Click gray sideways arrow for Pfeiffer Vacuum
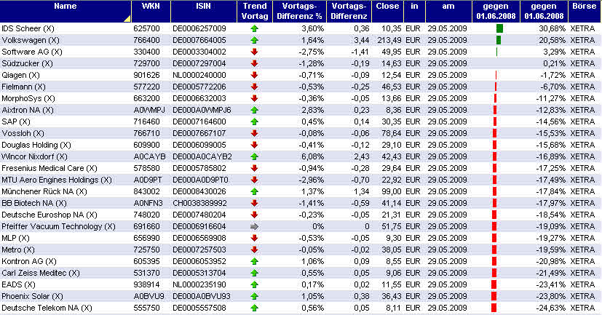The height and width of the screenshot is (315, 602). (254, 226)
